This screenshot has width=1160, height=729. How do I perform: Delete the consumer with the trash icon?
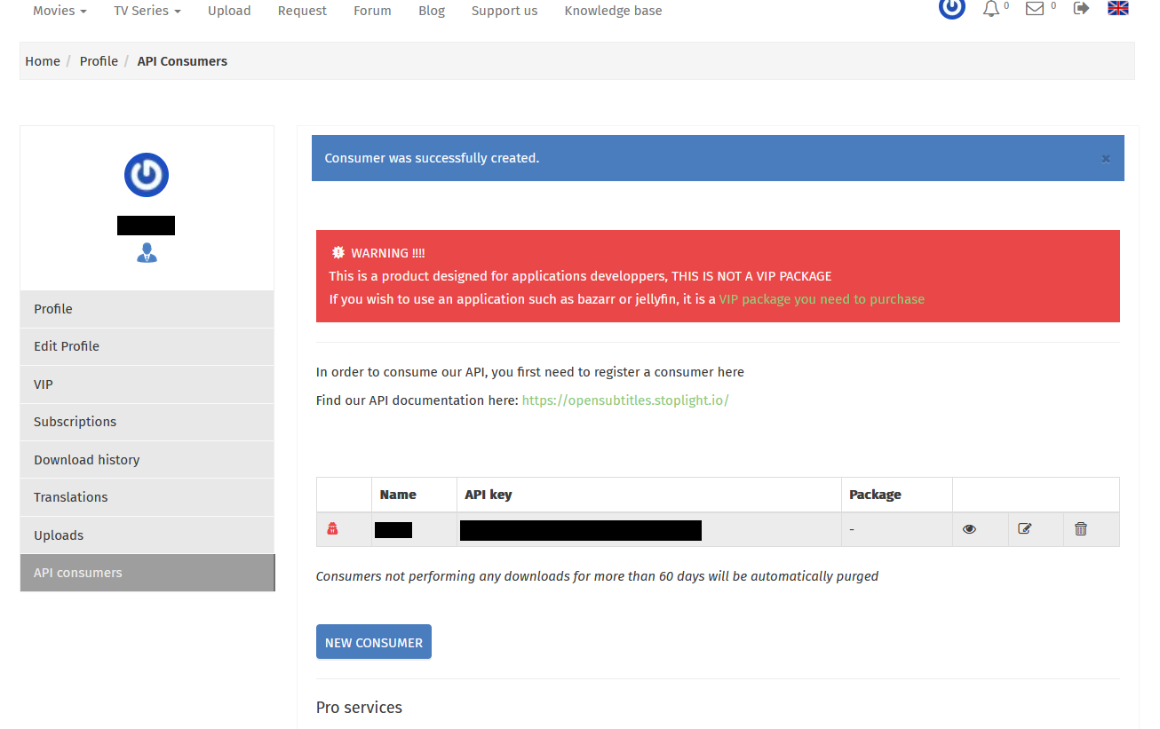[x=1080, y=528]
